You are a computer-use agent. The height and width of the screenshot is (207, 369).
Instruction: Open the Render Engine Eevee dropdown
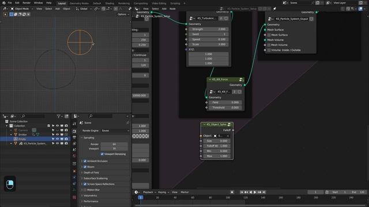click(x=115, y=131)
